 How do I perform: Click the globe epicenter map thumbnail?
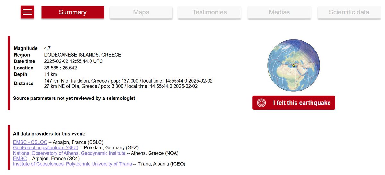click(294, 65)
